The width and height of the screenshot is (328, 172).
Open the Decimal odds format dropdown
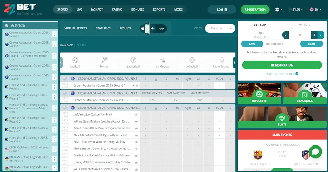tap(220, 28)
